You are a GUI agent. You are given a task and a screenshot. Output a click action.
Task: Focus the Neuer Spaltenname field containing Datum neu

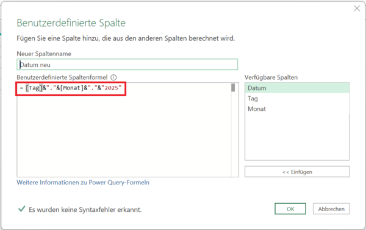[x=127, y=64]
